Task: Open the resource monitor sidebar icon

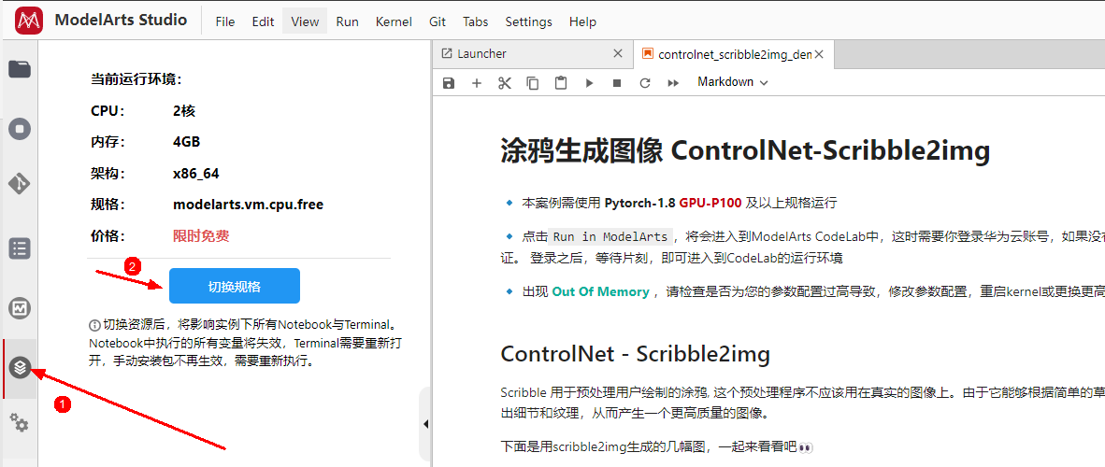Action: pyautogui.click(x=19, y=308)
